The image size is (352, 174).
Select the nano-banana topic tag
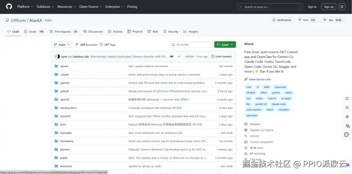click(x=254, y=110)
